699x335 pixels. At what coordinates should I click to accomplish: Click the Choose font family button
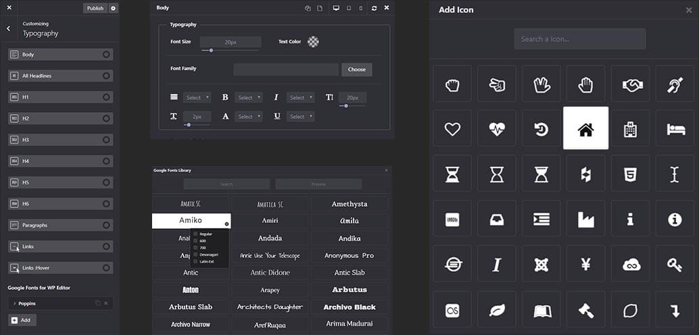(x=356, y=70)
